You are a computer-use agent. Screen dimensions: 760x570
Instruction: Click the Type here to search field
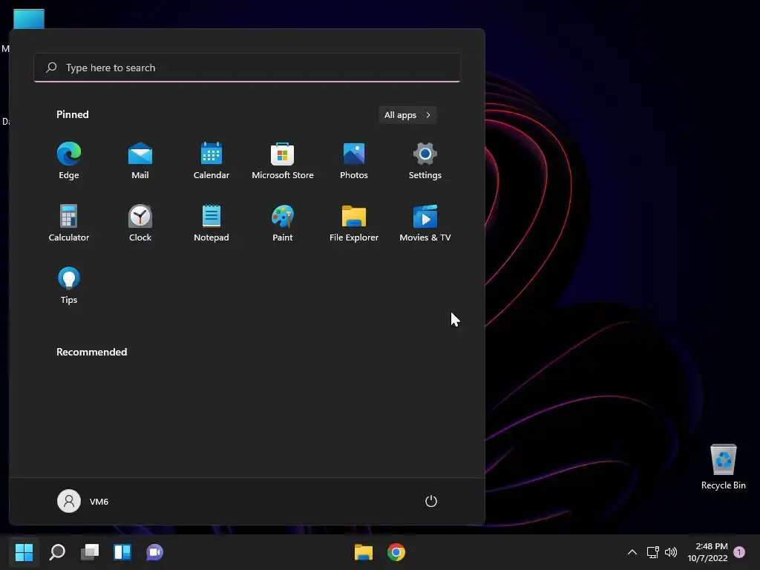click(x=247, y=68)
